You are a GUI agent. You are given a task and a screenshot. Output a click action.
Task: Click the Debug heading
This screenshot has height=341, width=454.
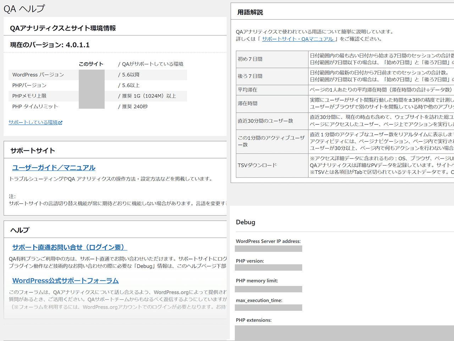click(245, 222)
